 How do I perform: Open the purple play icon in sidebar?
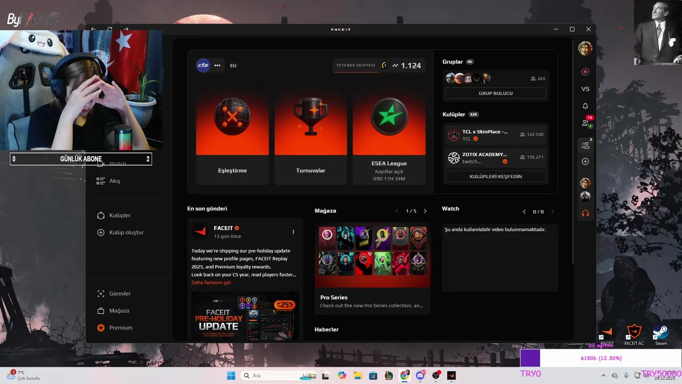(585, 71)
